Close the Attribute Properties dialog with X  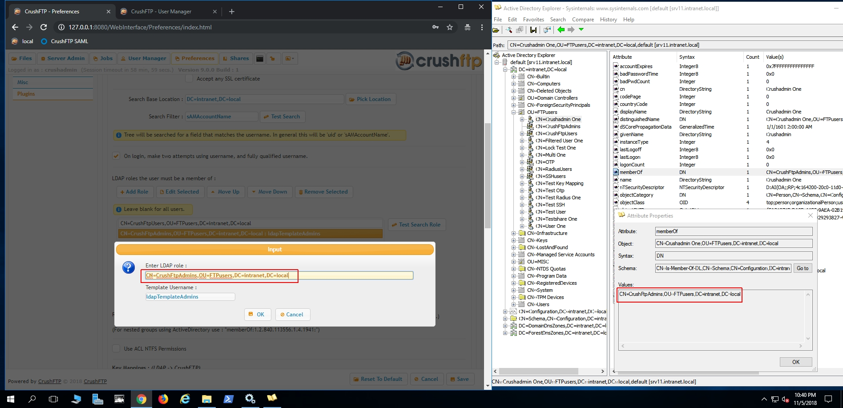click(810, 215)
